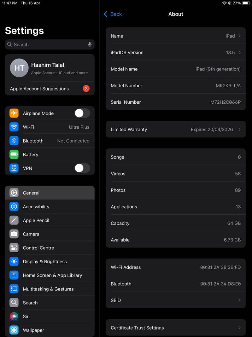Tap the Airplane Mode icon
The image size is (252, 337).
click(x=14, y=113)
